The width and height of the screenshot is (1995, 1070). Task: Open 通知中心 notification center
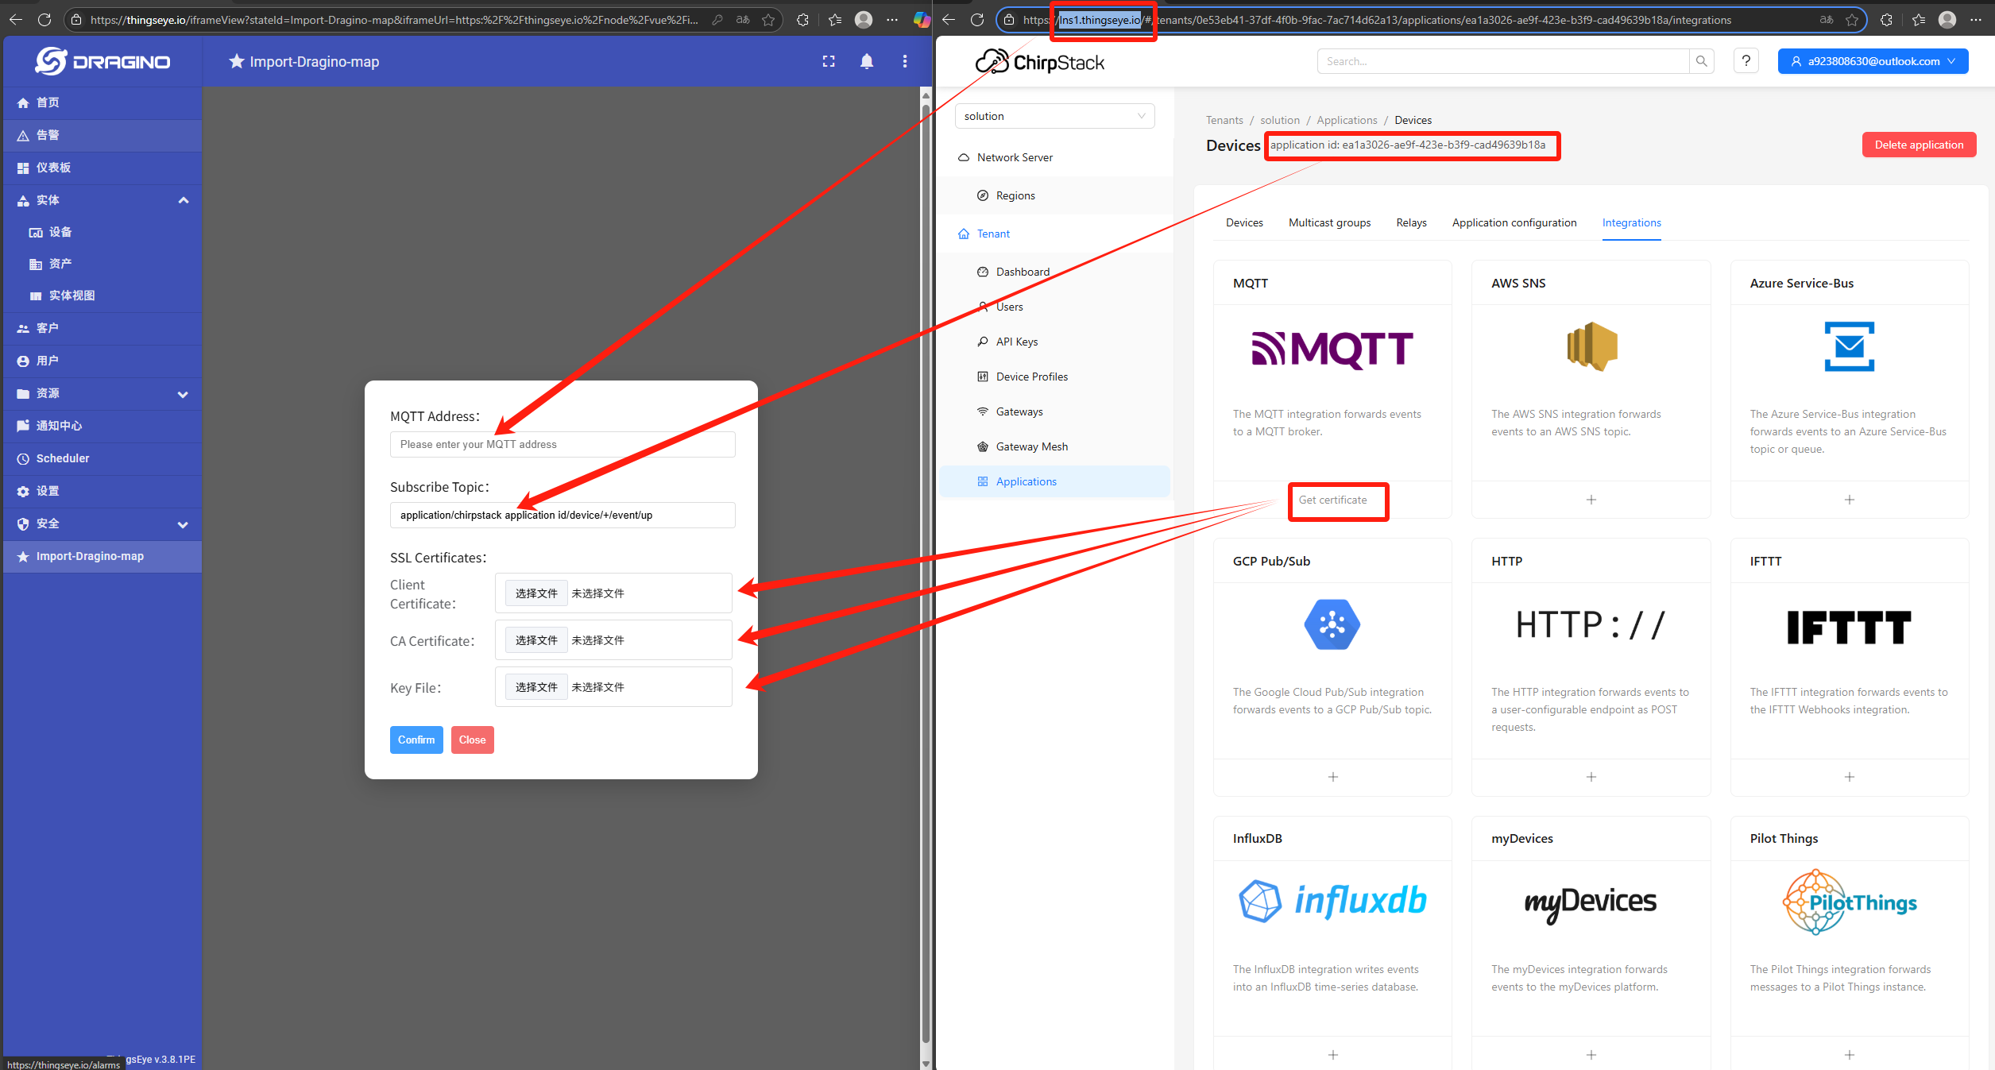102,426
